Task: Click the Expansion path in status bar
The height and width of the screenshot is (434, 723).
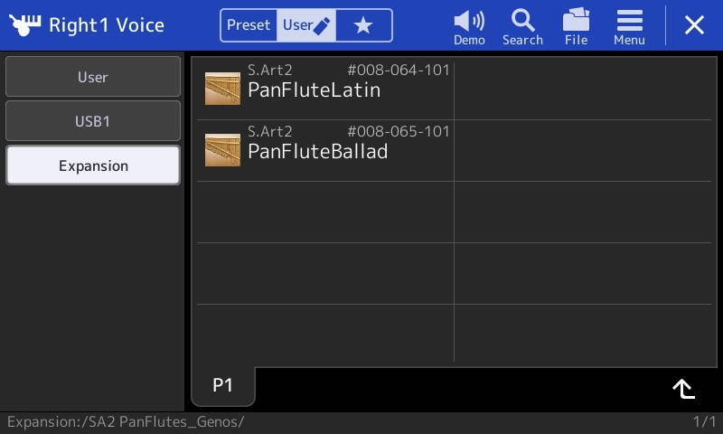Action: click(126, 421)
